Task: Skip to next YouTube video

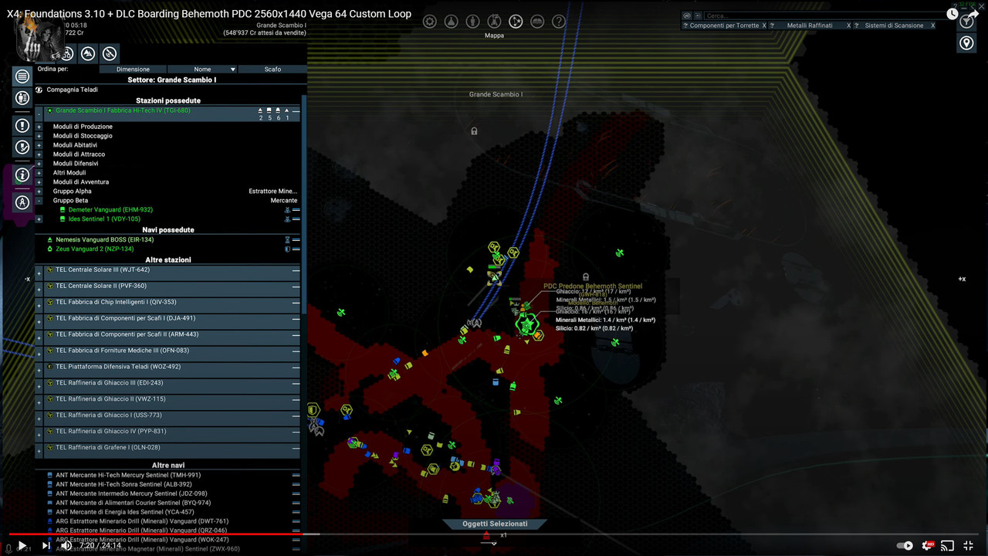Action: [46, 545]
